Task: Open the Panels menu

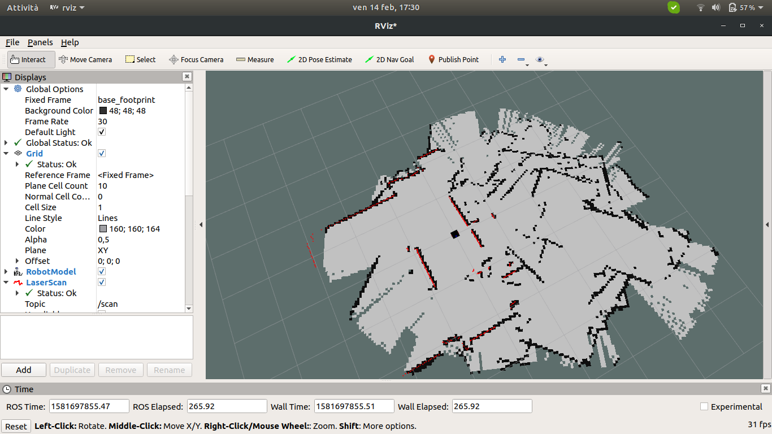Action: pyautogui.click(x=40, y=42)
